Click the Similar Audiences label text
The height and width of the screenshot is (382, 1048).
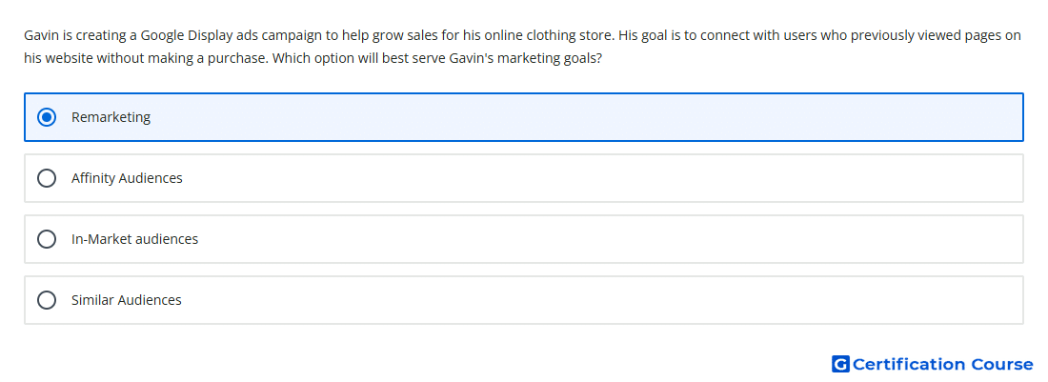pos(127,300)
